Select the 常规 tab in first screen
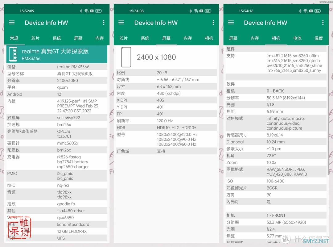The width and height of the screenshot is (333, 247). coord(14,38)
